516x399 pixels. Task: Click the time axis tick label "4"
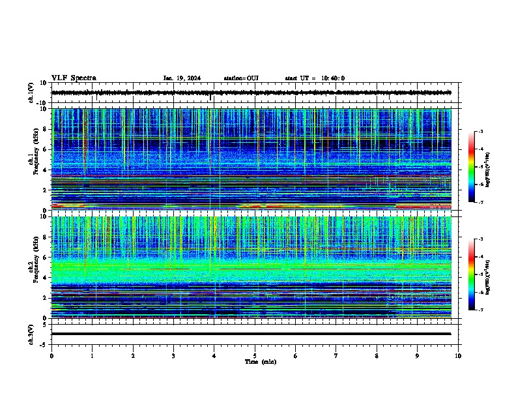tap(214, 356)
